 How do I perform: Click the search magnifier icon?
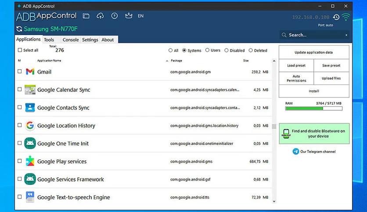point(284,35)
